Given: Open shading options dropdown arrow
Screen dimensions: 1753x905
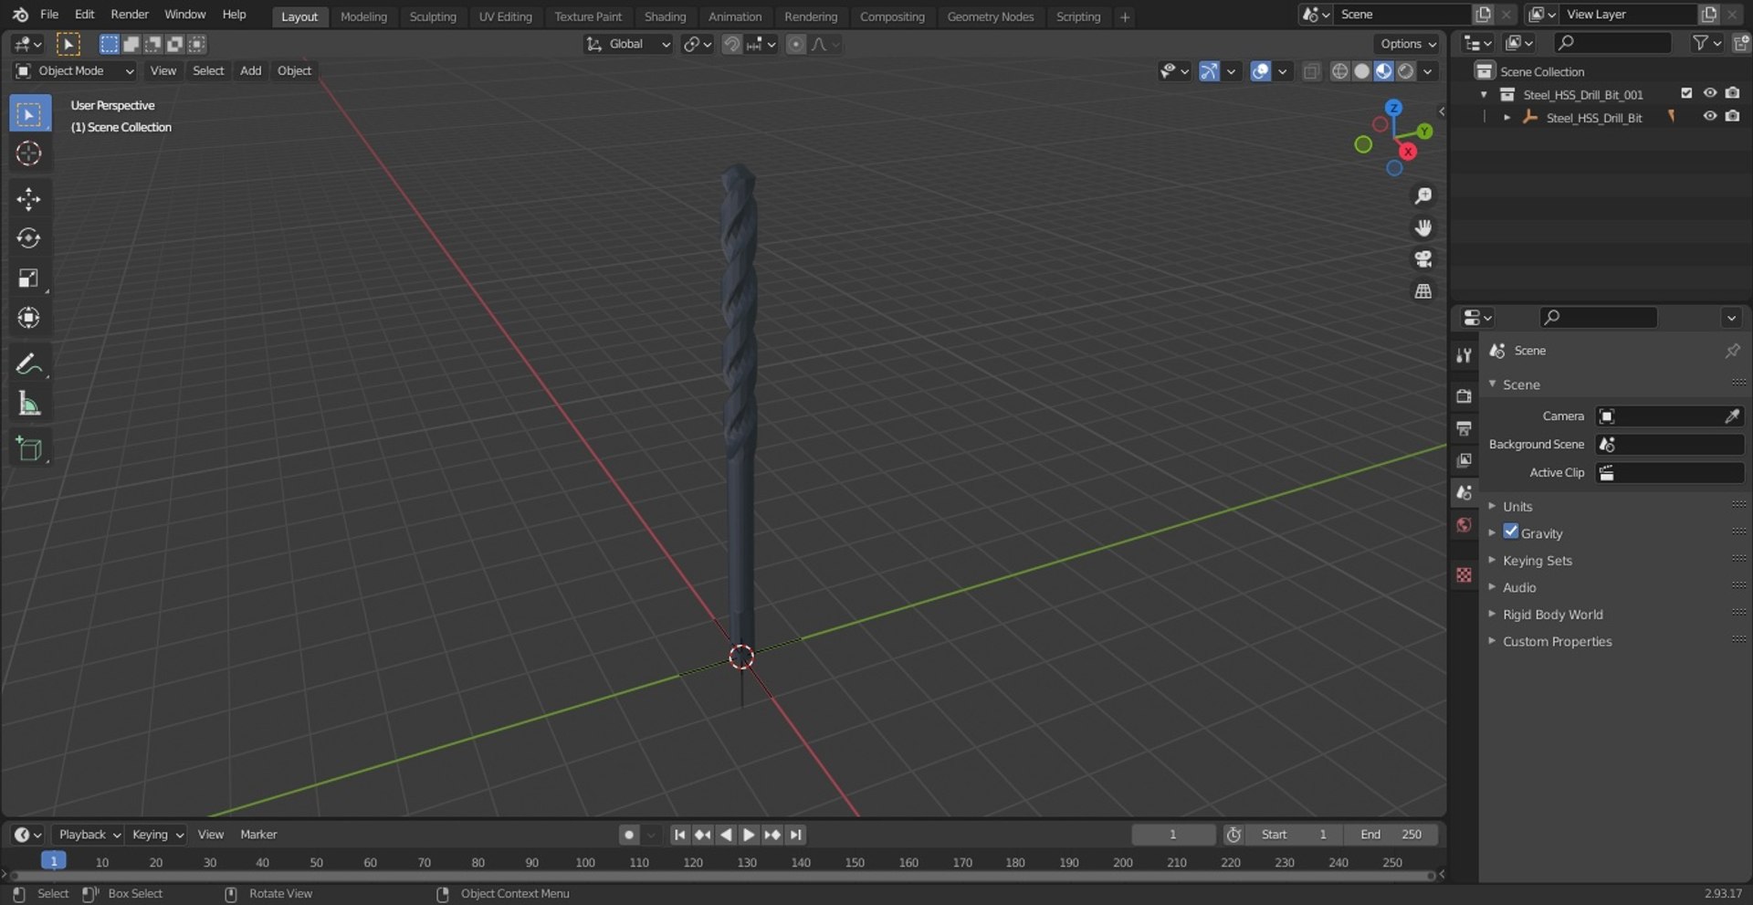Looking at the screenshot, I should (x=1428, y=71).
